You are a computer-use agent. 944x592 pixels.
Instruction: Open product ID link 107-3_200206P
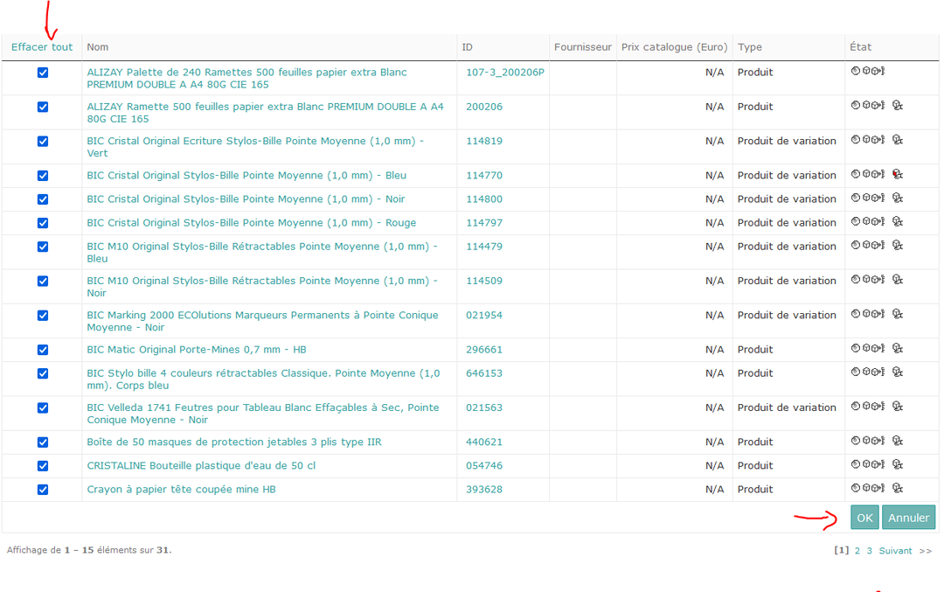tap(505, 73)
